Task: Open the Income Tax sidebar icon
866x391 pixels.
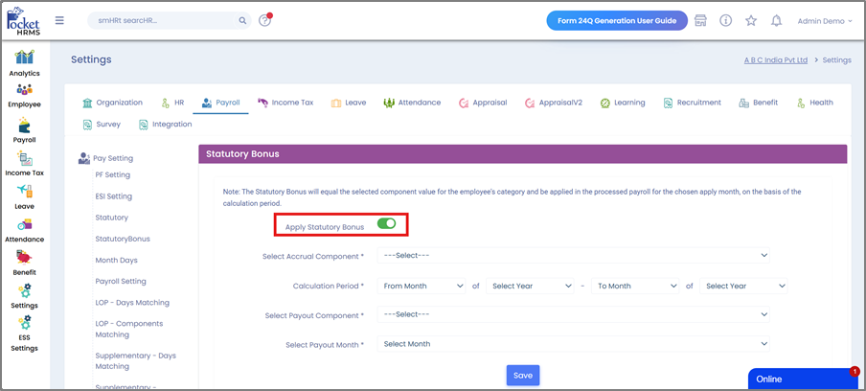Action: point(24,163)
